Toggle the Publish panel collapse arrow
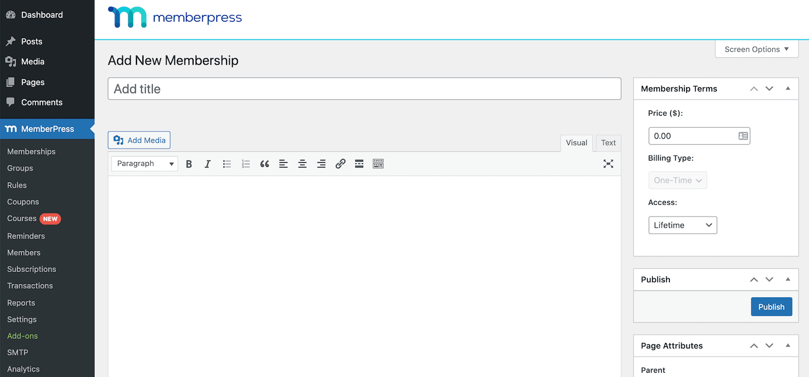 pyautogui.click(x=788, y=279)
